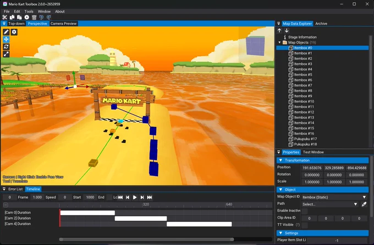This screenshot has height=245, width=374.
Task: Open the Window menu
Action: click(x=44, y=12)
